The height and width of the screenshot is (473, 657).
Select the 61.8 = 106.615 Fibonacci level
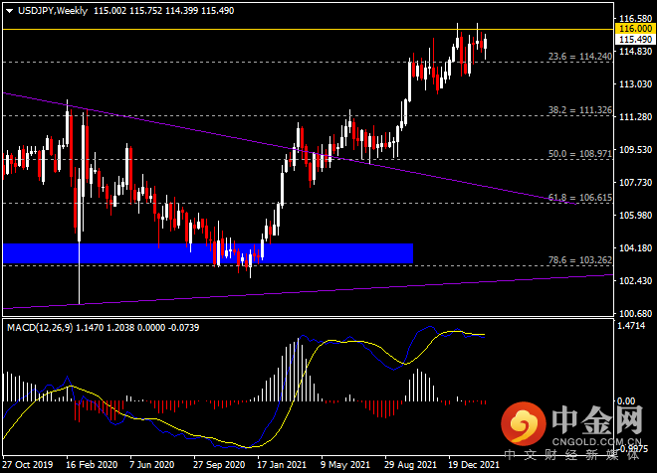580,198
